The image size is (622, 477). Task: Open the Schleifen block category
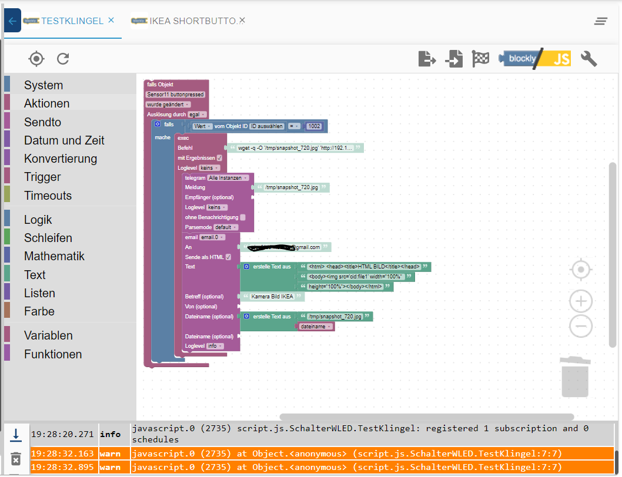(48, 237)
